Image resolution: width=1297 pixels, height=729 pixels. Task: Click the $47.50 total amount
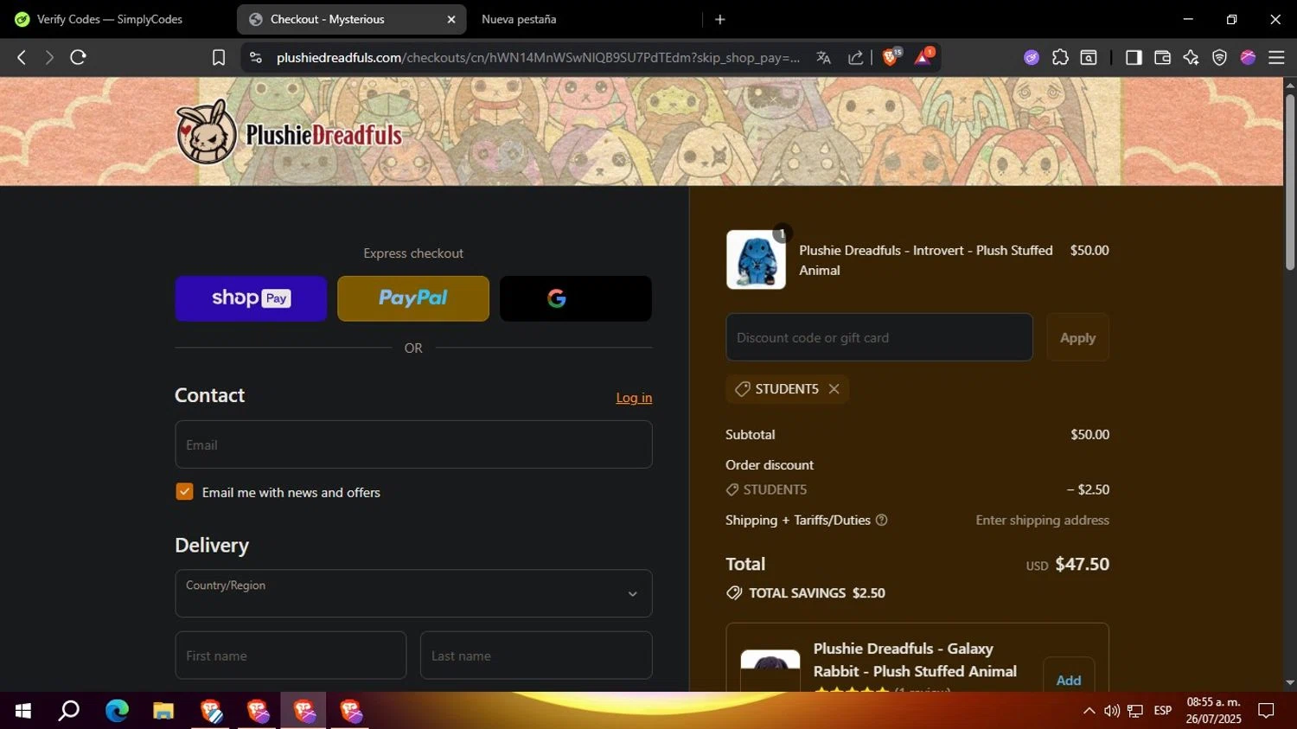(x=1083, y=564)
